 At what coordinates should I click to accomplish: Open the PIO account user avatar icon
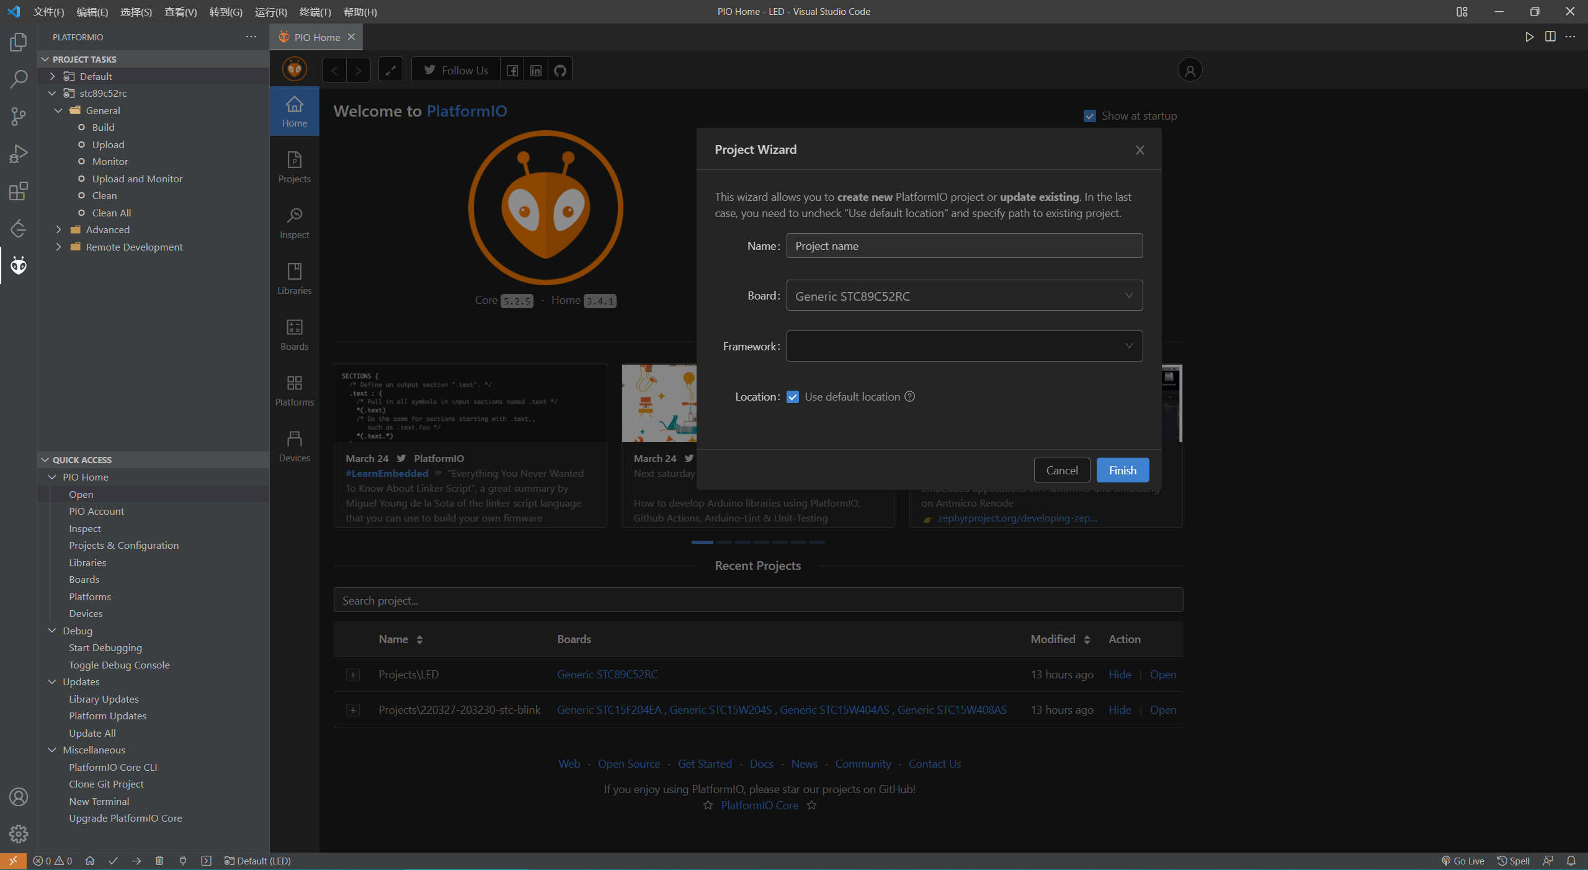1190,70
